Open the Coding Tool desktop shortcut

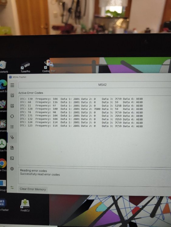coord(49,66)
